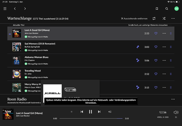Check the Wi-Fi icon in status bar
The height and width of the screenshot is (126, 182).
tap(169, 2)
